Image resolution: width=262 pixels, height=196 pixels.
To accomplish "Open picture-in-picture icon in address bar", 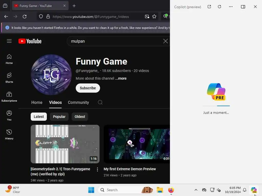I will pos(147,17).
